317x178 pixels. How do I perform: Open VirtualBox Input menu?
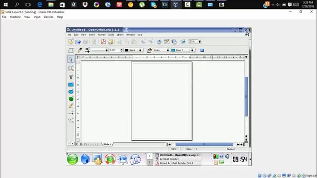[x=37, y=17]
